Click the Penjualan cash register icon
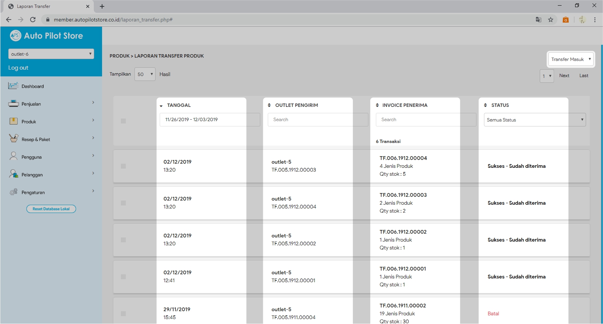603x324 pixels. [13, 104]
